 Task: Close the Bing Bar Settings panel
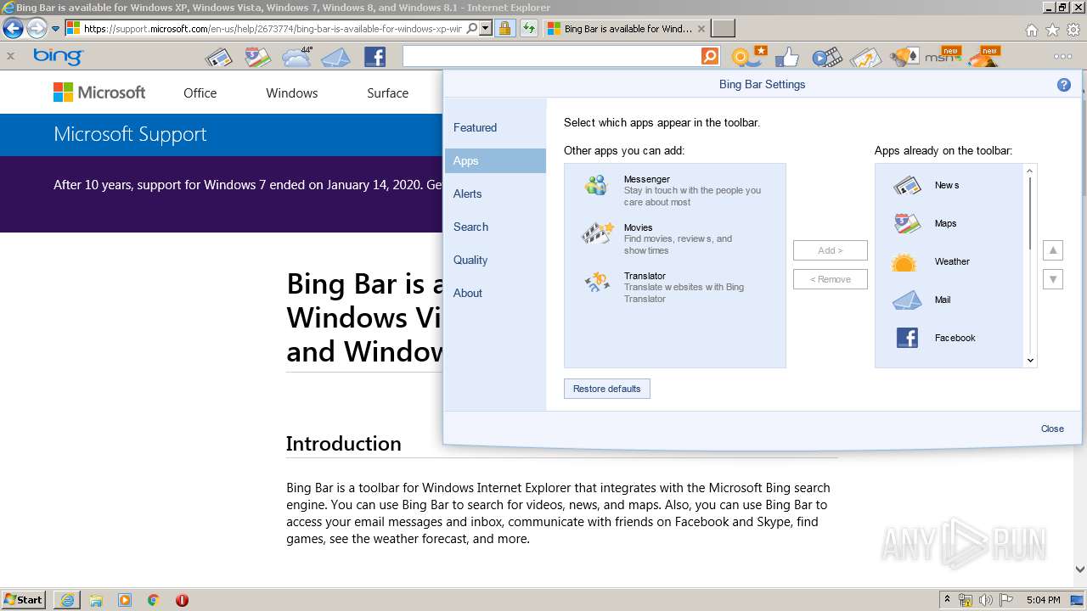pyautogui.click(x=1052, y=429)
